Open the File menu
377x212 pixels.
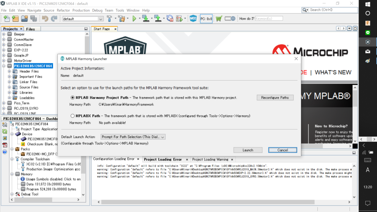(4, 10)
